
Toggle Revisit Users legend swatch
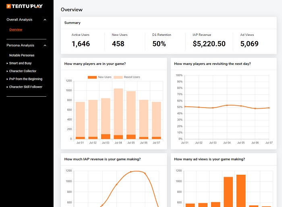(x=118, y=77)
